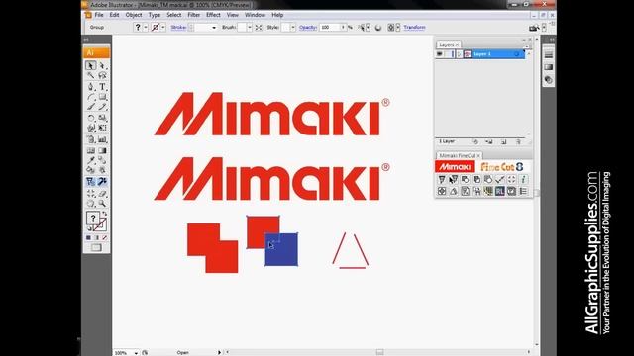Click the FineCut triangle icon
The width and height of the screenshot is (634, 356).
[x=454, y=191]
